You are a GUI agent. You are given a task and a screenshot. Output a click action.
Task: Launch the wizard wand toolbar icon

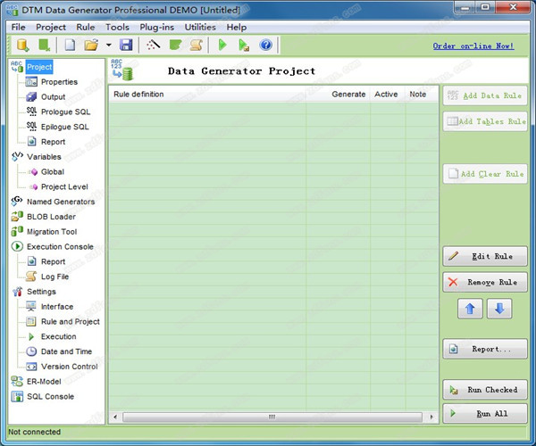[153, 45]
